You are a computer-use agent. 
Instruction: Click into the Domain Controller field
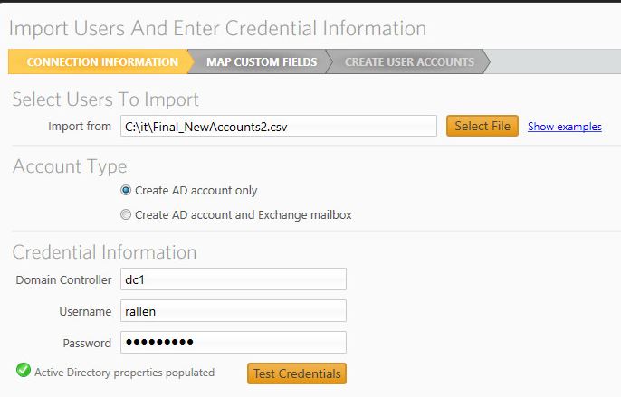click(x=234, y=279)
